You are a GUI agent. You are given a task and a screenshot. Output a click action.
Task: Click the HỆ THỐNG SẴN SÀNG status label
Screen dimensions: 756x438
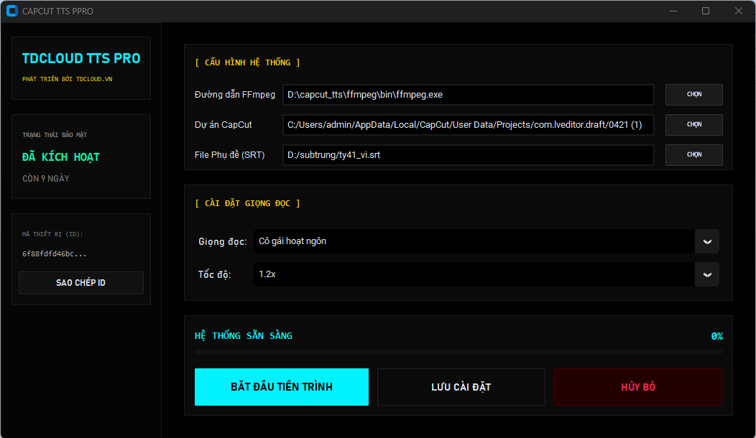244,335
